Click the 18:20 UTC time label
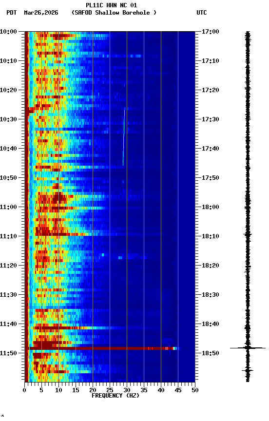The width and height of the screenshot is (269, 421). pos(211,266)
